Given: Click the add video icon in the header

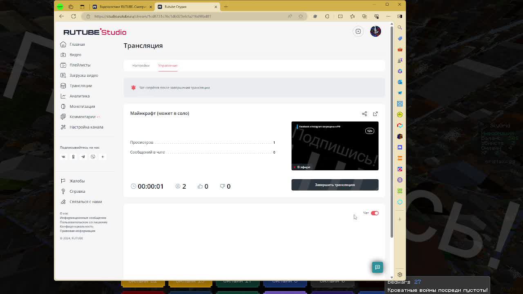Looking at the screenshot, I should tap(358, 31).
